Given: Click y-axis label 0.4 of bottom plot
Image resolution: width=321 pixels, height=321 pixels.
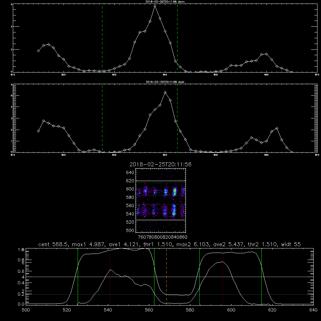Looking at the screenshot, I should pos(21,283).
